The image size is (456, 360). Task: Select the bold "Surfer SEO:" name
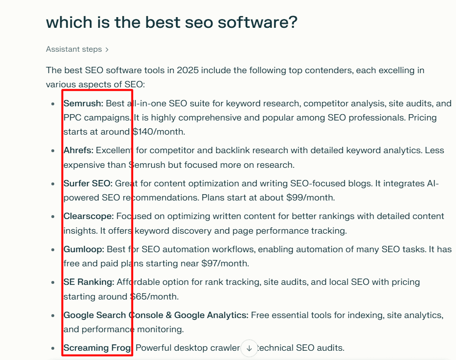coord(88,183)
